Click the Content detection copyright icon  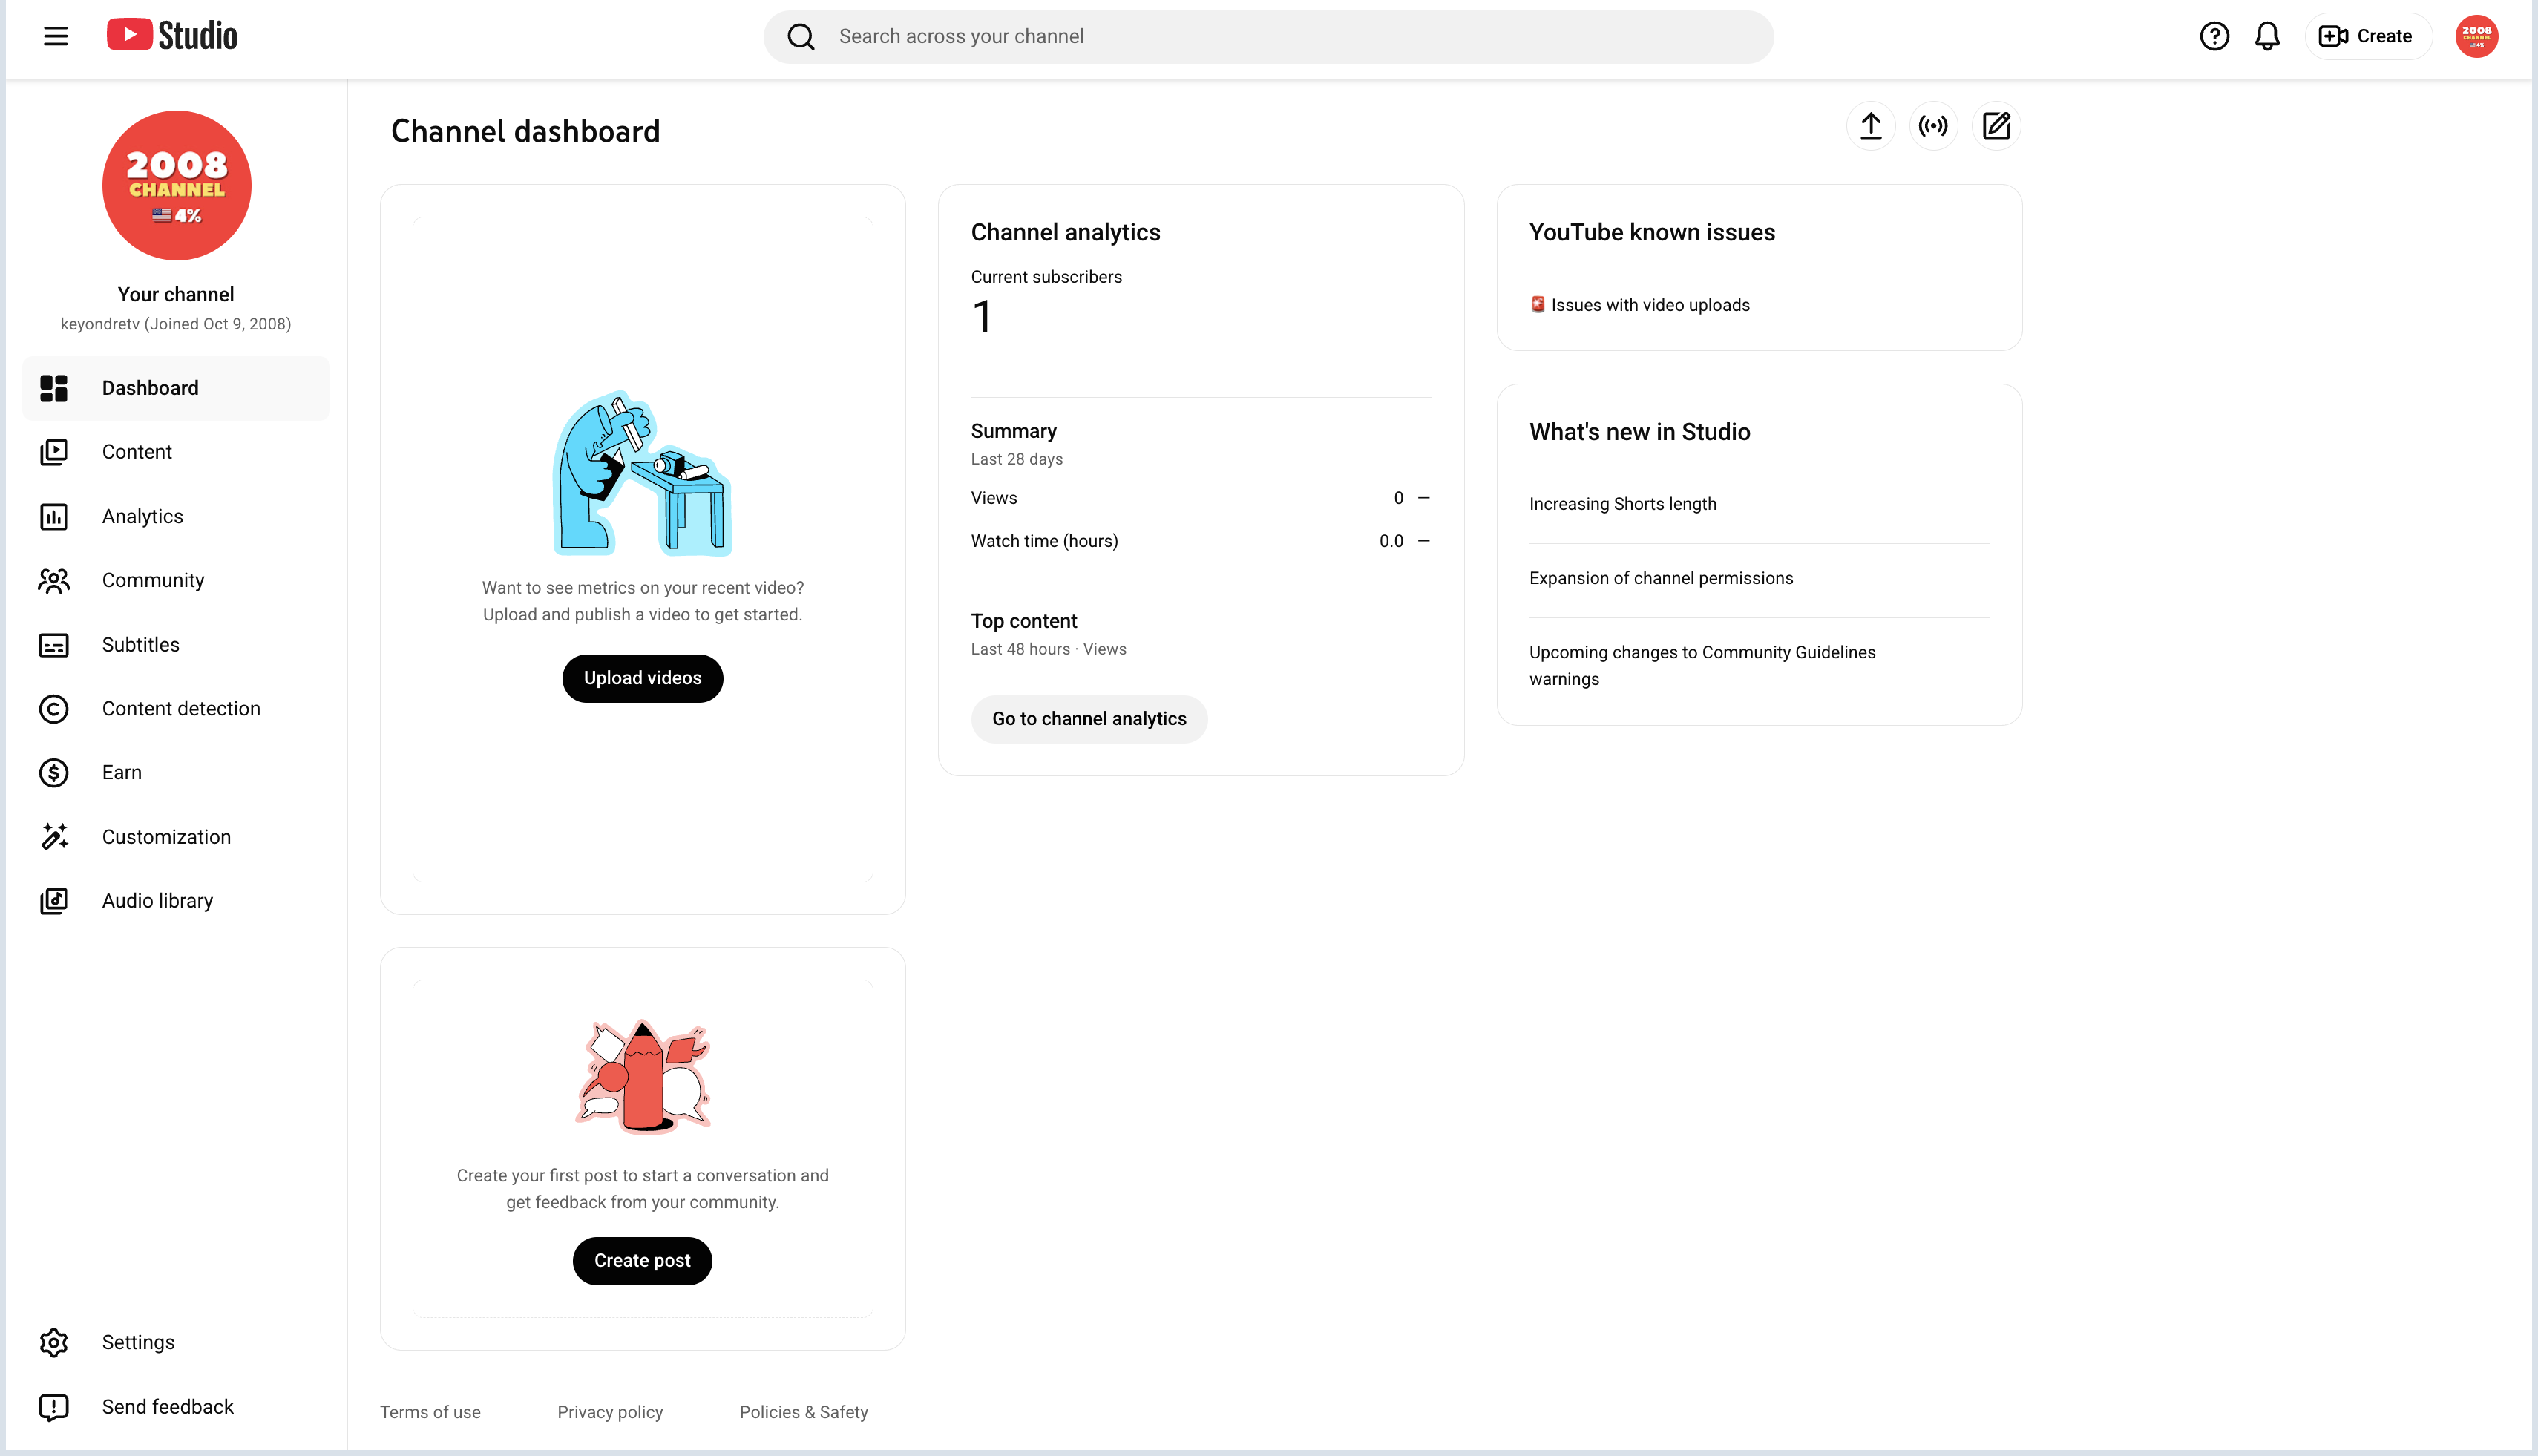pyautogui.click(x=54, y=709)
